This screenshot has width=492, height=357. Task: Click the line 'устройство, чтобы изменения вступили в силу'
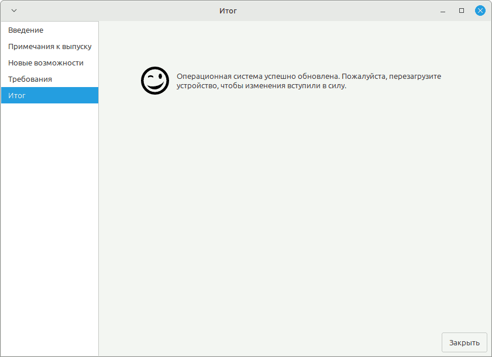pyautogui.click(x=261, y=86)
